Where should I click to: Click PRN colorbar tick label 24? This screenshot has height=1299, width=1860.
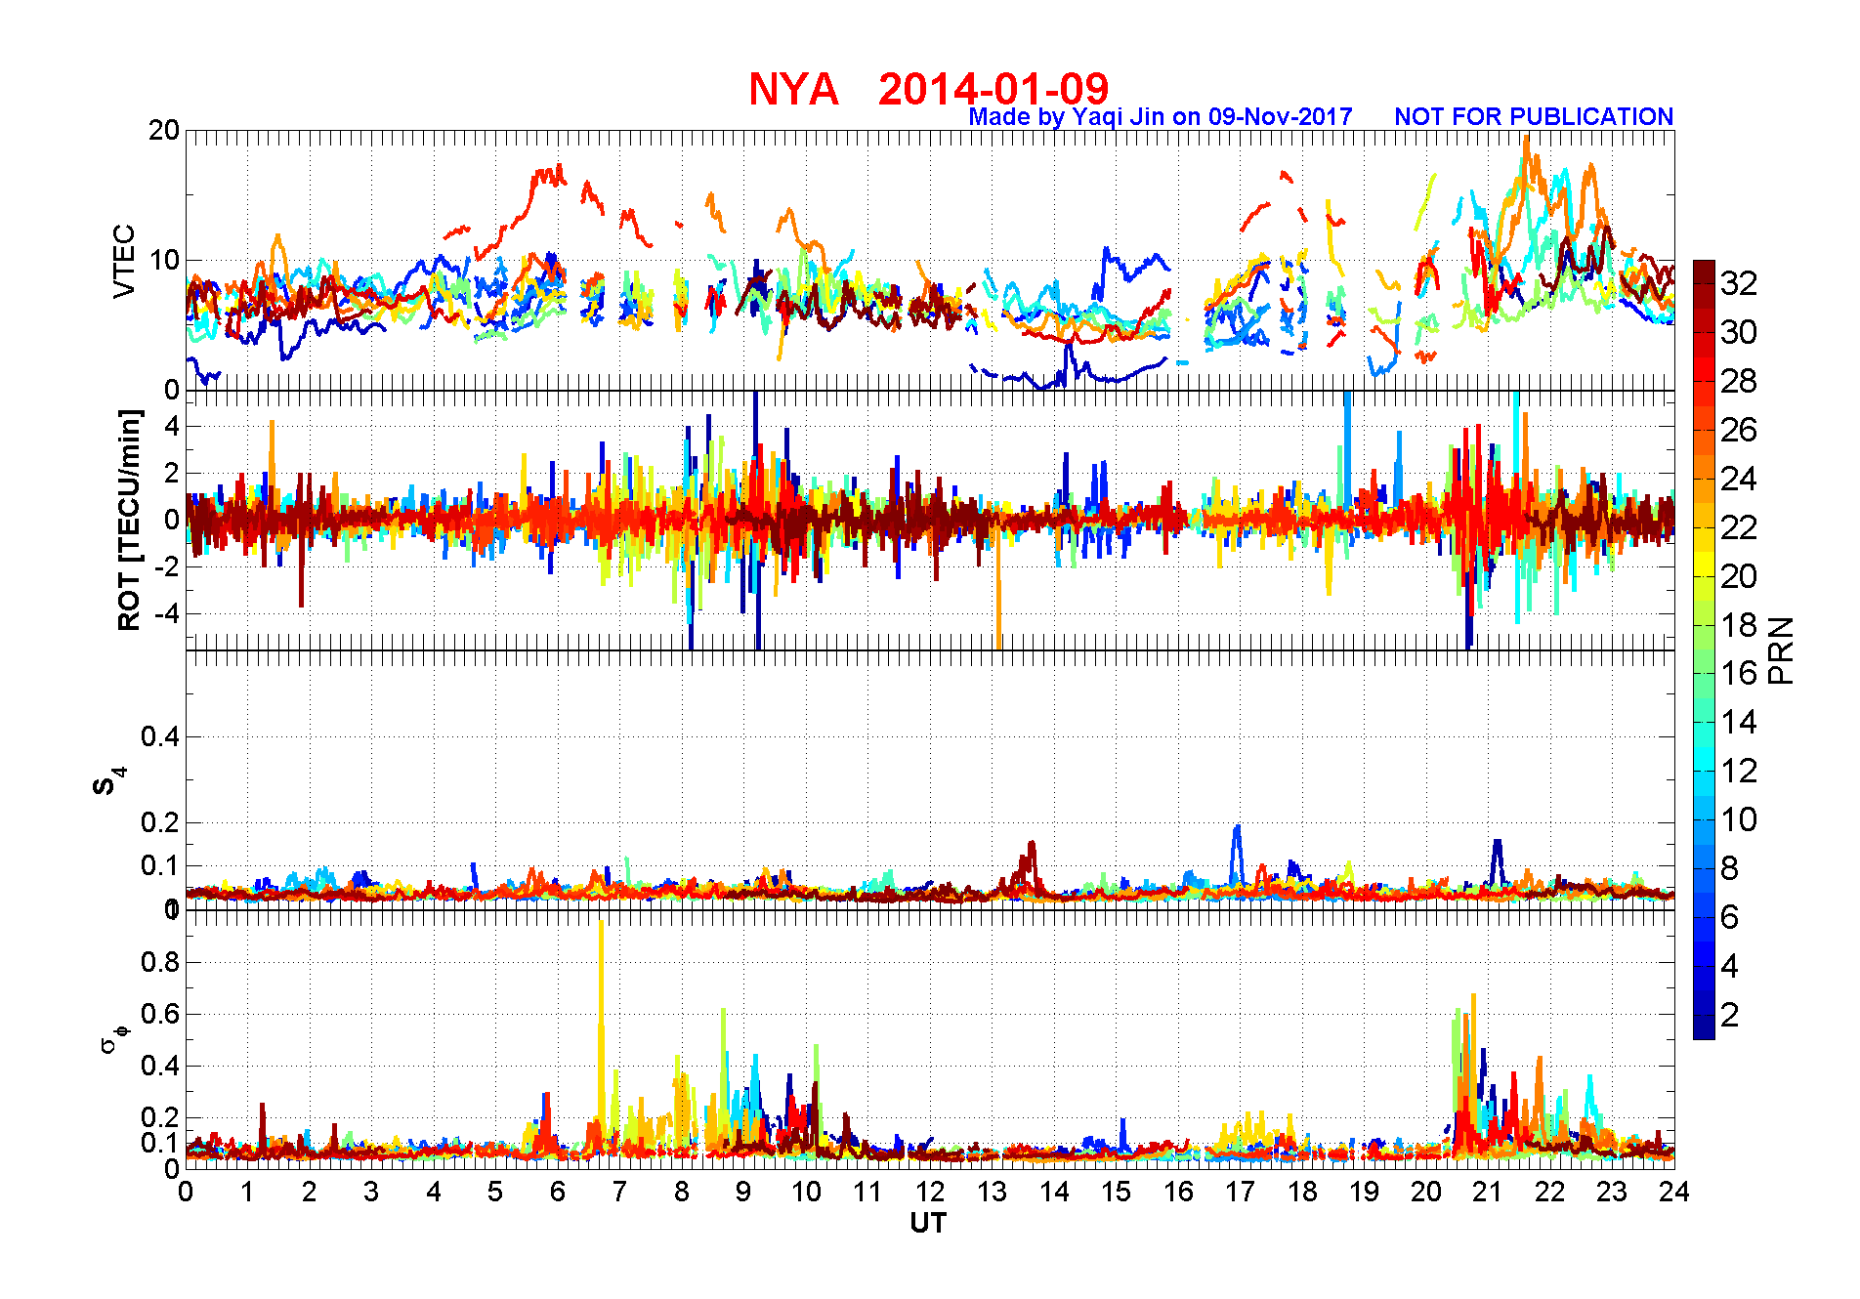tap(1739, 479)
